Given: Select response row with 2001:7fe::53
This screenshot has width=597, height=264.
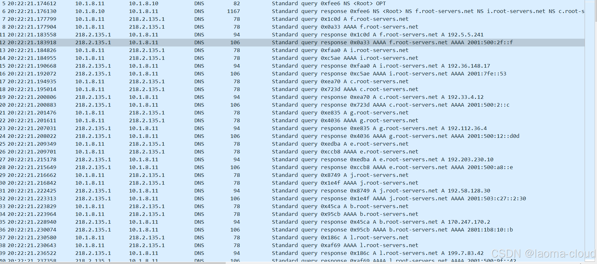Looking at the screenshot, I should click(x=292, y=73).
